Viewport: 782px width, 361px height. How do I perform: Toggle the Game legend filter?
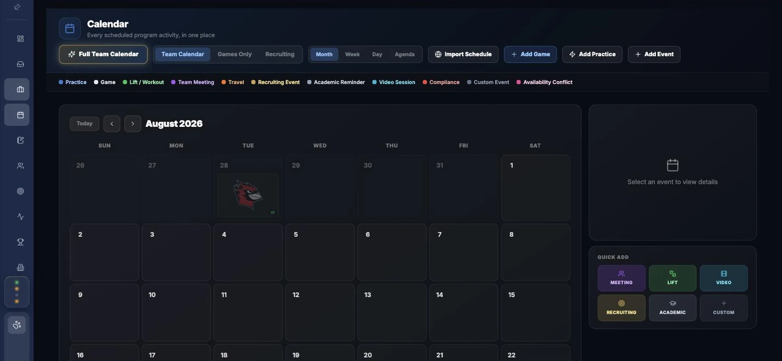click(x=105, y=82)
